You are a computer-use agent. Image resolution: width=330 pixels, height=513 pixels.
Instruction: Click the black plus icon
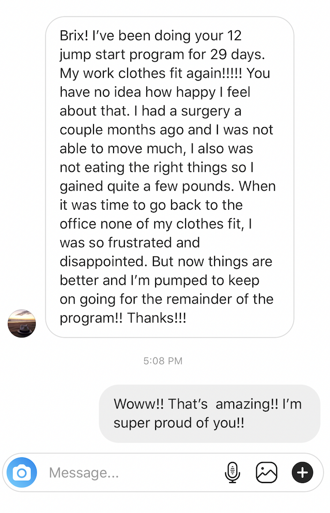(302, 473)
